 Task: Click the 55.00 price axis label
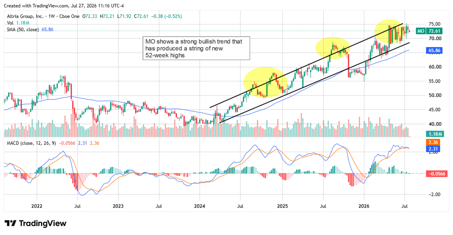click(x=434, y=81)
